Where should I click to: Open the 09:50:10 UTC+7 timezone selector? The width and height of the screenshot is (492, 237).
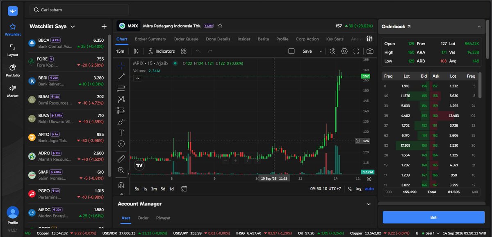(326, 189)
